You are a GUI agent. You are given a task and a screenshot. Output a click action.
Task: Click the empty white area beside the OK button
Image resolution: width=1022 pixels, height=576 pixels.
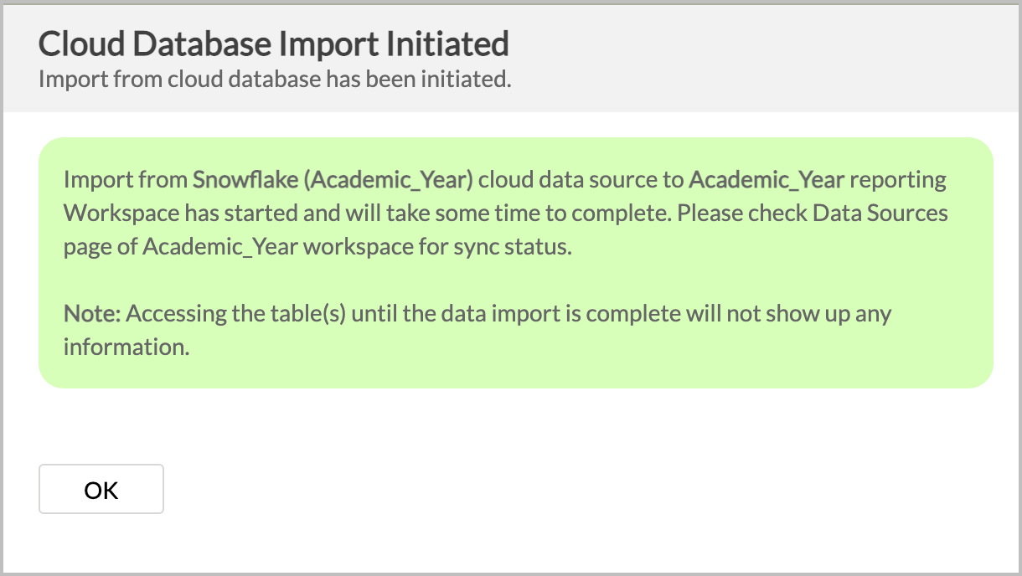[x=586, y=489]
